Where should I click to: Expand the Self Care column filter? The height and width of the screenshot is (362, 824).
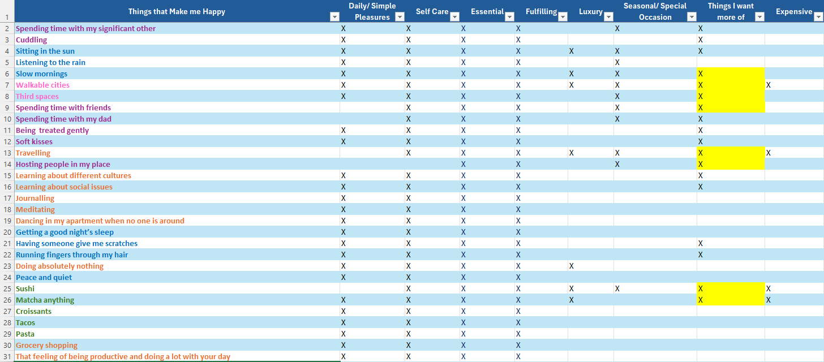(x=454, y=17)
